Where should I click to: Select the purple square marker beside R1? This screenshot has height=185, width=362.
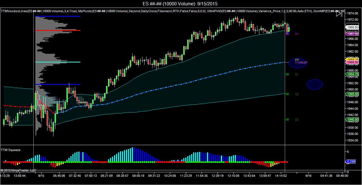point(287,34)
